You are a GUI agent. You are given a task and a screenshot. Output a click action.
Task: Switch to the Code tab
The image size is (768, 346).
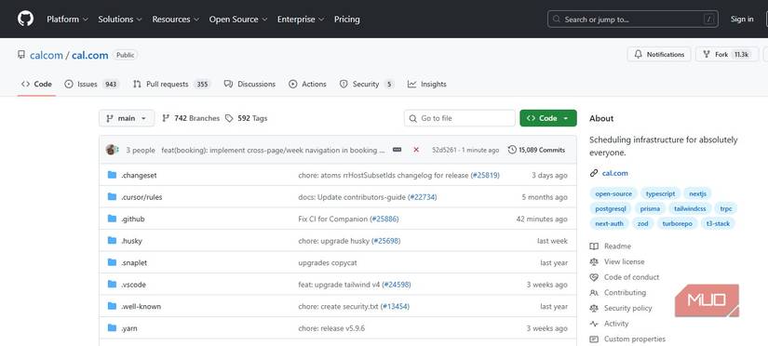tap(36, 85)
